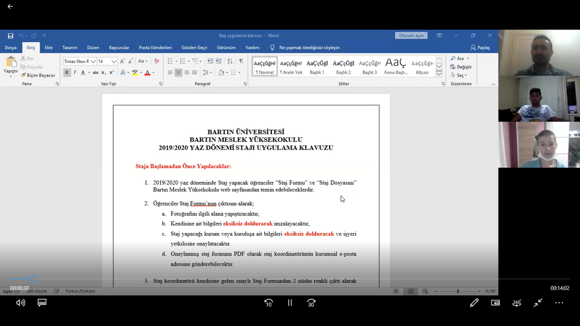Click the pencil edit icon in player
Screen dimensions: 580x326
tap(474, 303)
